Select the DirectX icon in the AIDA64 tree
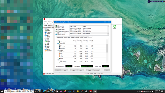 [46, 42]
